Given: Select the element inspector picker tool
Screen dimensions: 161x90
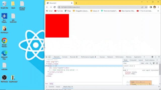Looking at the screenshot, I should [x=46, y=57].
